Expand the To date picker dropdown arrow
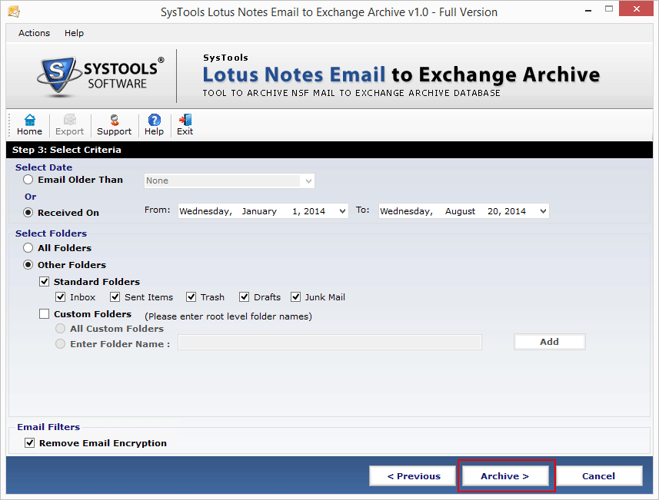 pyautogui.click(x=544, y=210)
